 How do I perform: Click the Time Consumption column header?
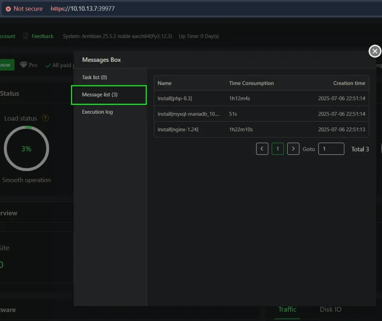pyautogui.click(x=251, y=83)
